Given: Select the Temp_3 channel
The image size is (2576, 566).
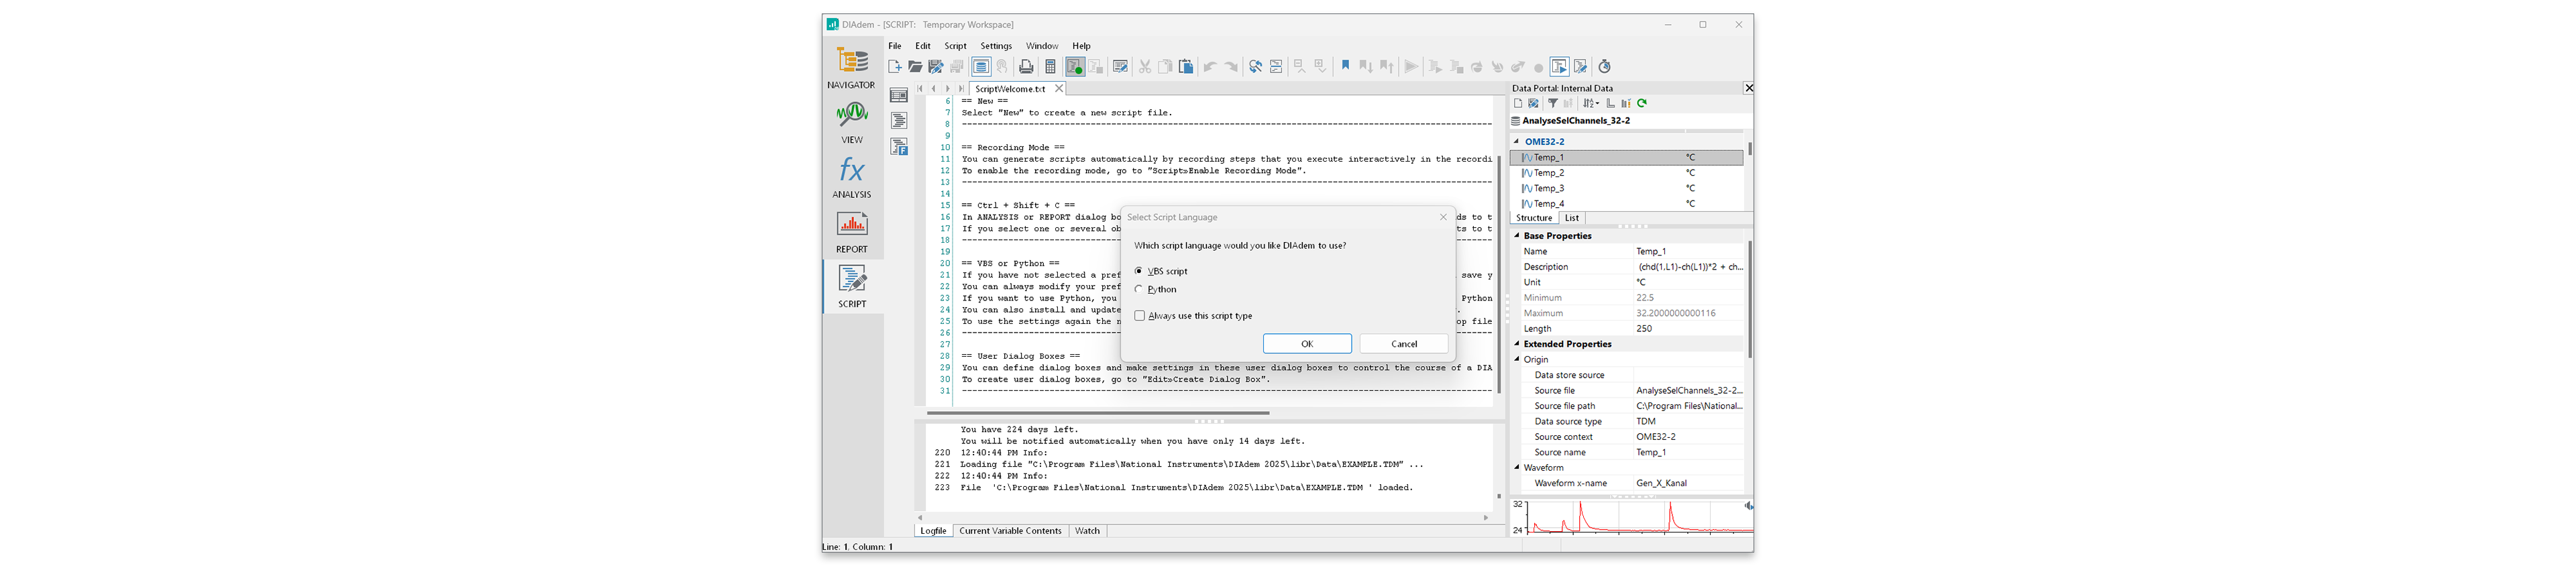Looking at the screenshot, I should (x=1626, y=188).
